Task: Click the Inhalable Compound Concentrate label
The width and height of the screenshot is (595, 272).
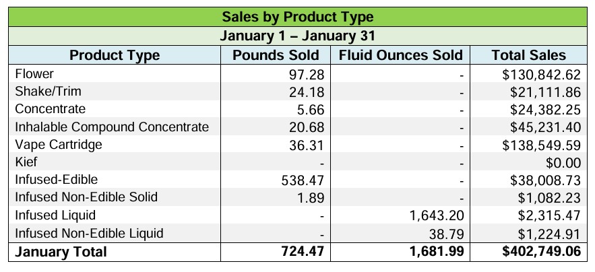Action: tap(112, 127)
